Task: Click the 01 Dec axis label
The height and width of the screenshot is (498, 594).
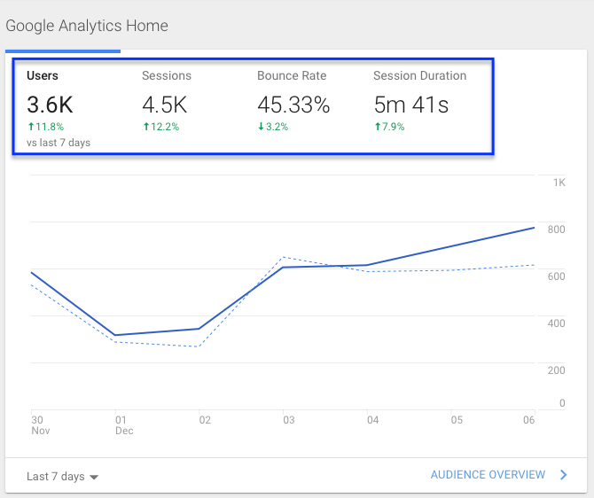Action: (x=124, y=425)
